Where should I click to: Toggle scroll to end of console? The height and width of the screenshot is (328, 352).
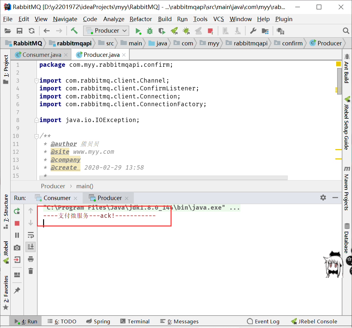tap(31, 247)
